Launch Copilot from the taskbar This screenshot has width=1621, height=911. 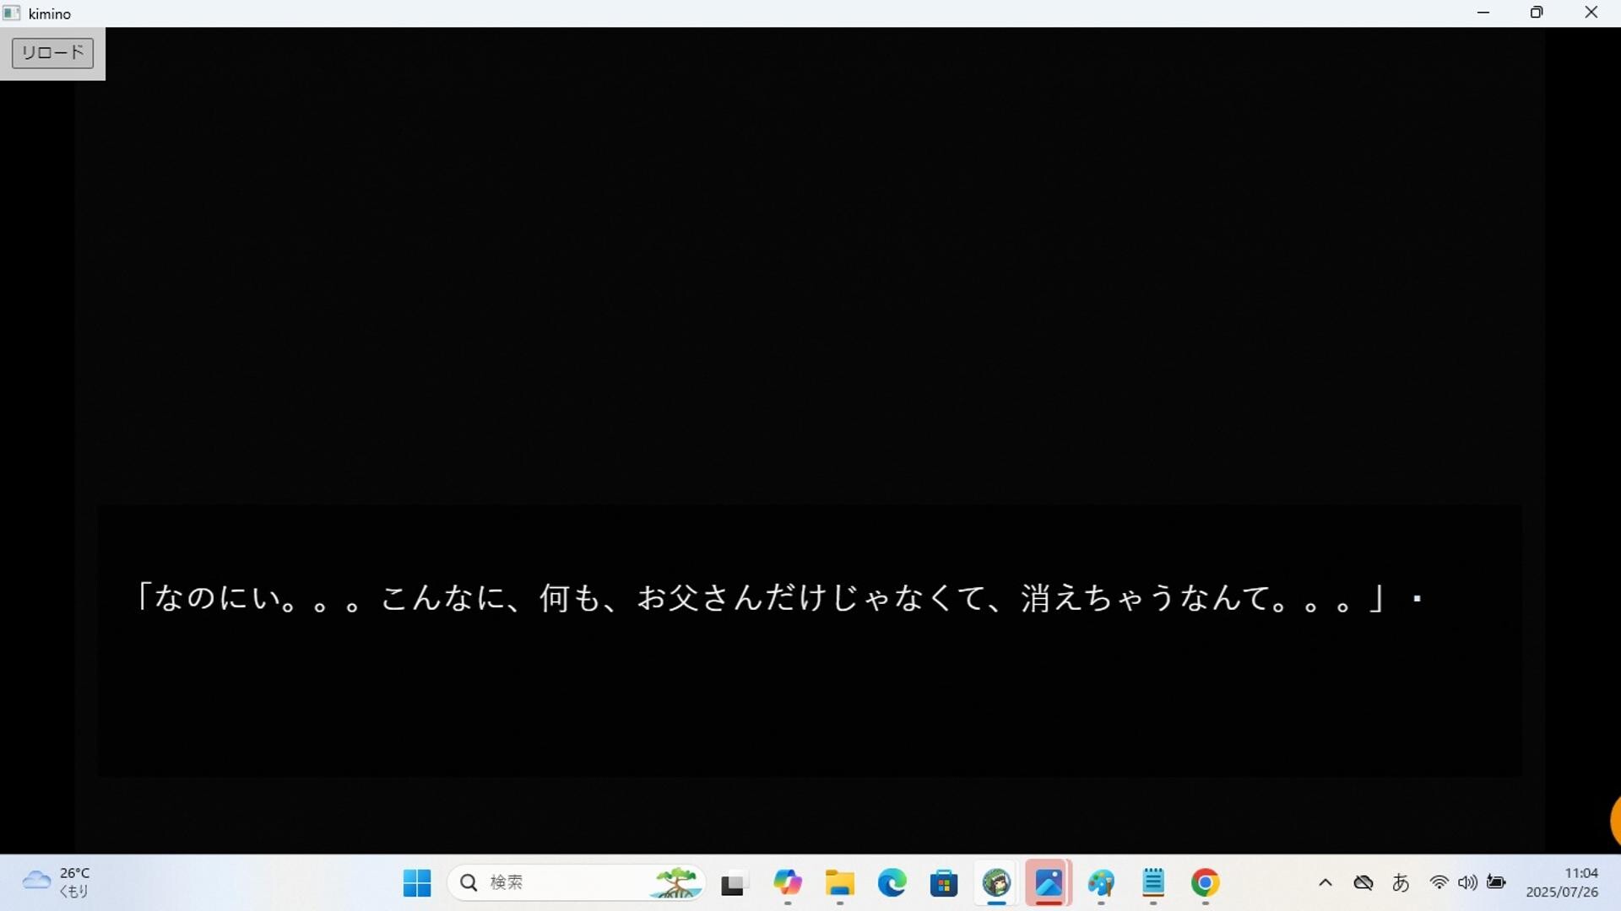pos(789,883)
